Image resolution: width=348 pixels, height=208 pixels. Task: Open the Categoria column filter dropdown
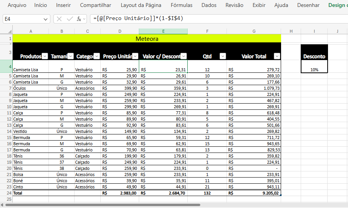click(97, 56)
